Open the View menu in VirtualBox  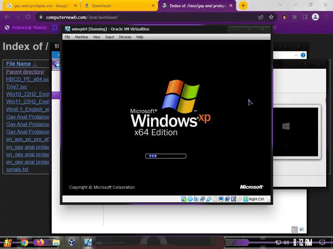(x=97, y=37)
